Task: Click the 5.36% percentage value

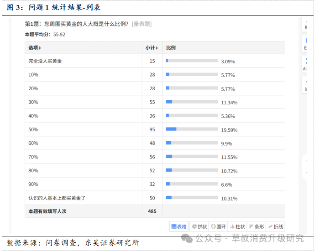Action: coord(228,116)
